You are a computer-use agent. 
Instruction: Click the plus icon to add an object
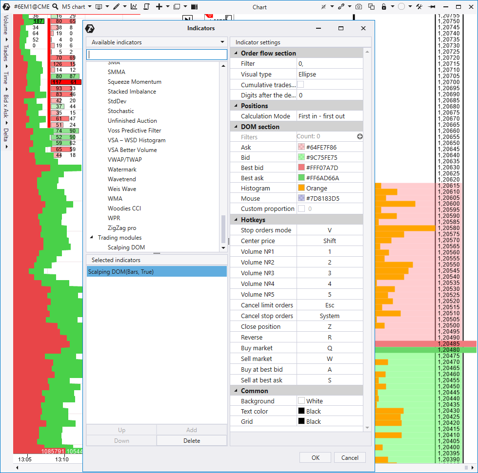point(159,6)
